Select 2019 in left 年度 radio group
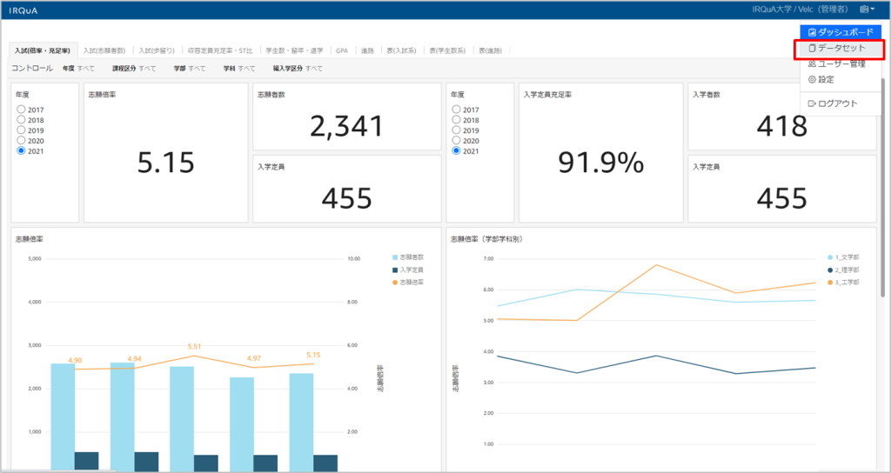The width and height of the screenshot is (891, 473). [x=21, y=130]
